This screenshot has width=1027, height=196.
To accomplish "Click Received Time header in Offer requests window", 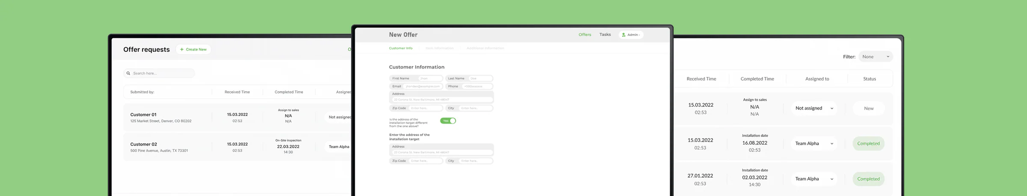I will (237, 92).
